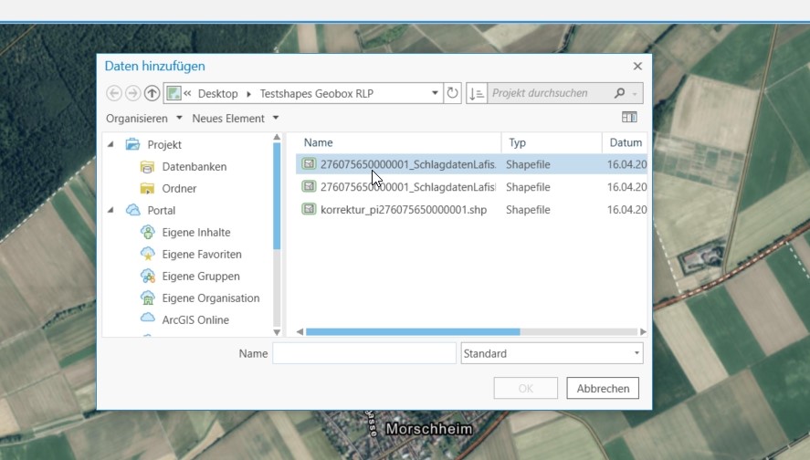Click the tree pane scroll up arrow
810x460 pixels.
[x=277, y=137]
